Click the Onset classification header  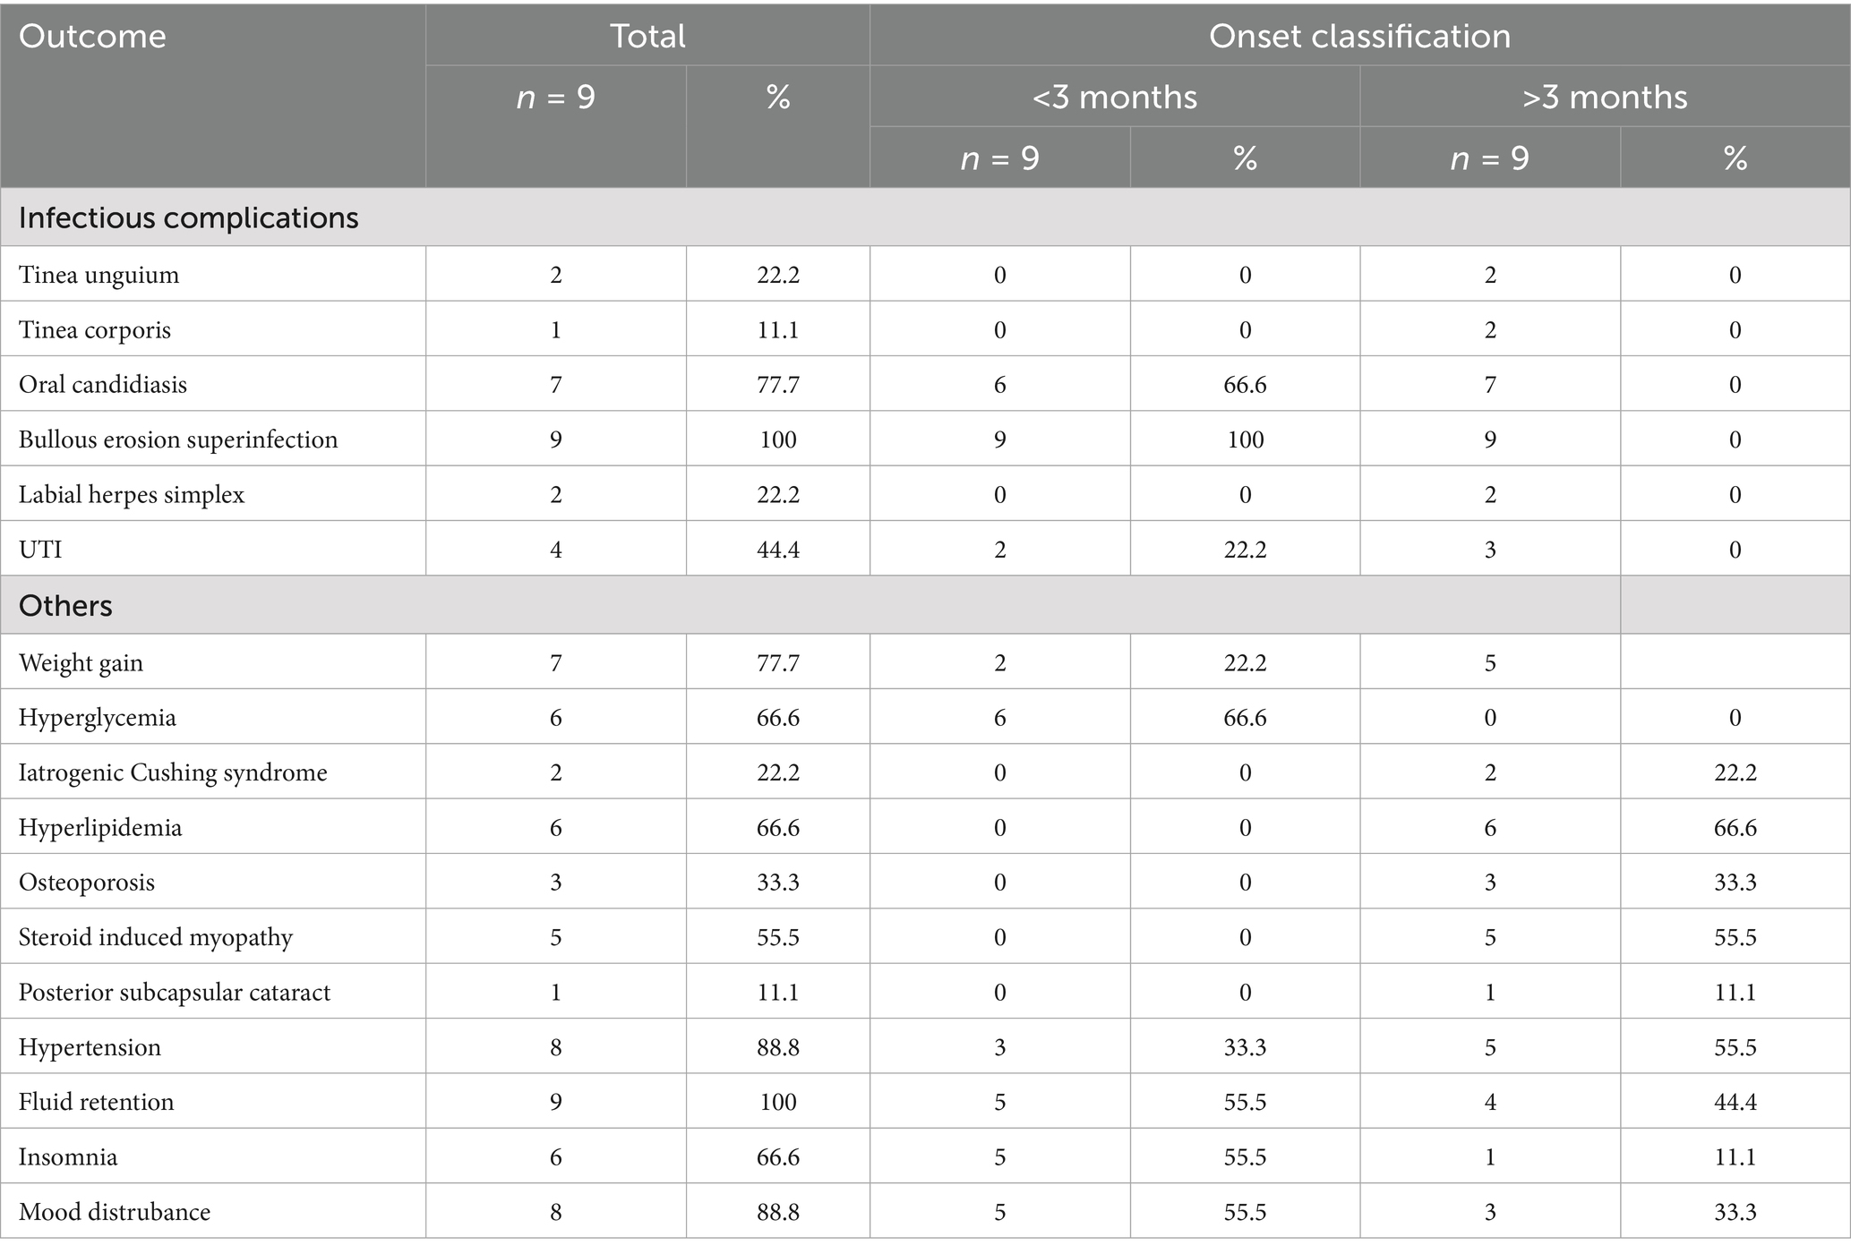pyautogui.click(x=1358, y=37)
